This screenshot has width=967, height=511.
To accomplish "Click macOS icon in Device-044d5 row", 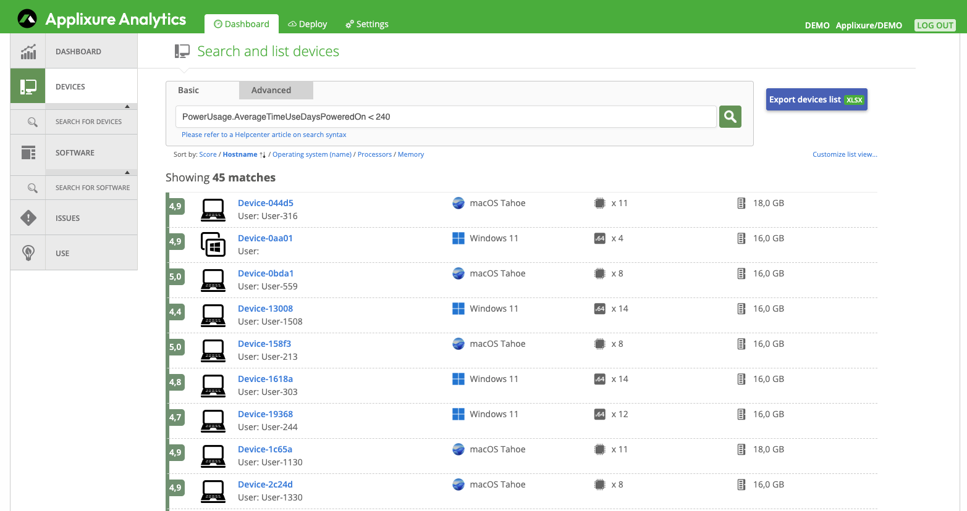I will pos(458,203).
